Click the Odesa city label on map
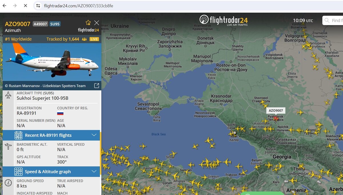 point(111,71)
